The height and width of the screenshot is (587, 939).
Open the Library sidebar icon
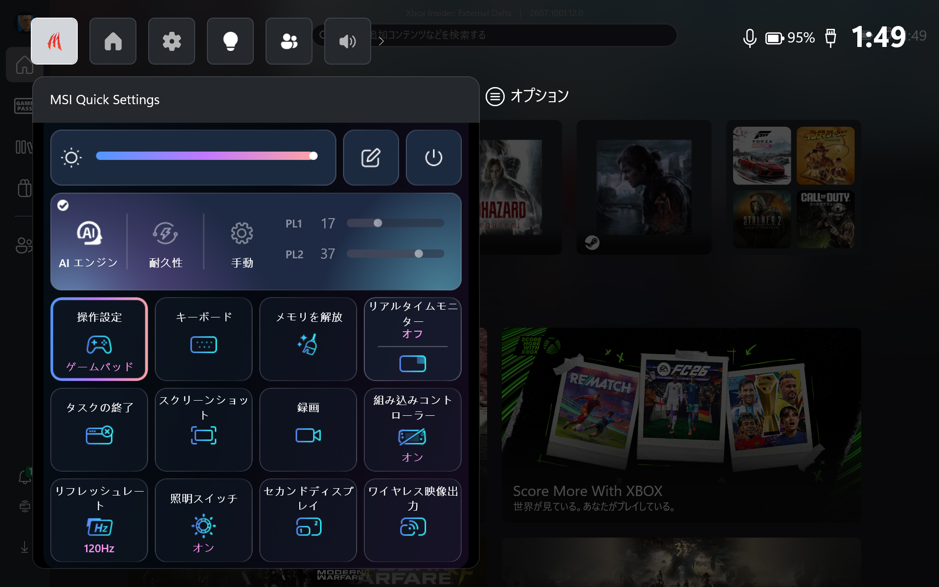[x=23, y=147]
